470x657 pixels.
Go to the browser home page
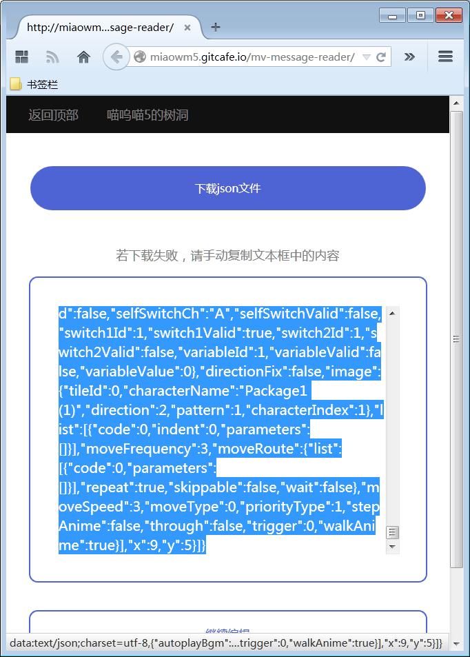point(84,57)
